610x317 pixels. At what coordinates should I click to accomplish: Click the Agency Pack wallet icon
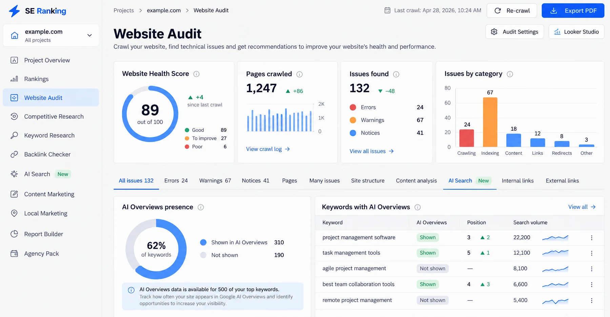click(14, 253)
